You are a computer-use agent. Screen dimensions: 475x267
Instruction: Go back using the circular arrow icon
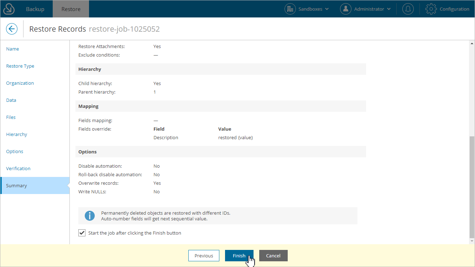[x=12, y=29]
